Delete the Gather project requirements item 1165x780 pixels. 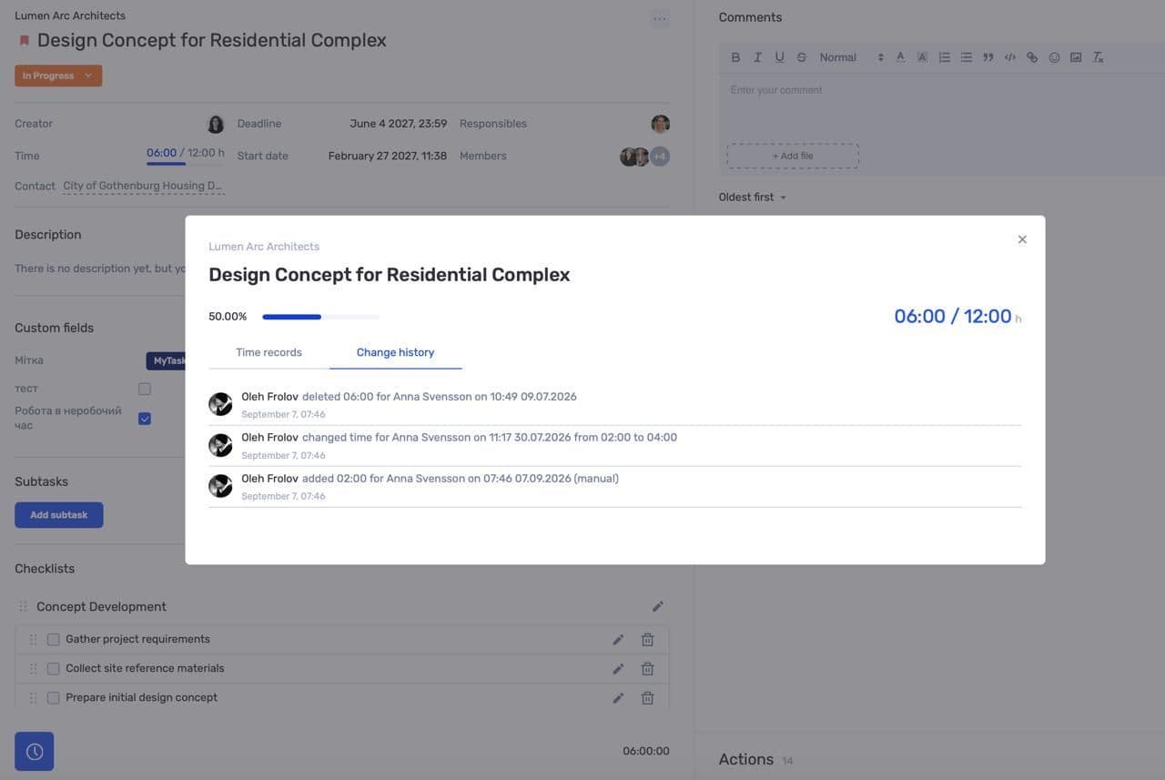point(648,640)
